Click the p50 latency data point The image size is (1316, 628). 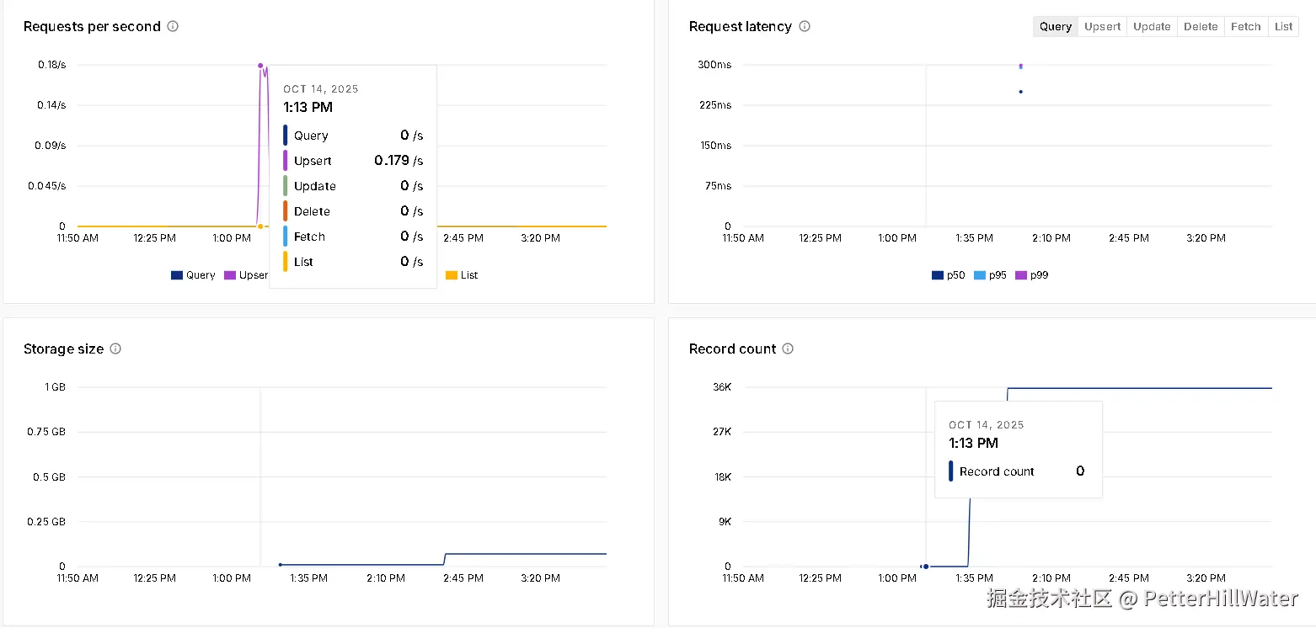point(1020,92)
